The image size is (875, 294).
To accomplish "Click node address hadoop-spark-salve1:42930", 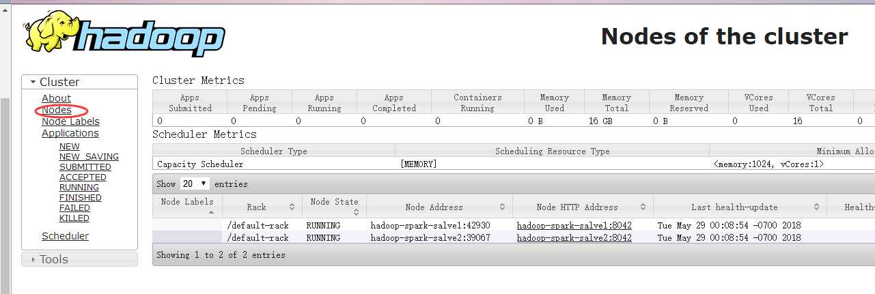I will (430, 225).
